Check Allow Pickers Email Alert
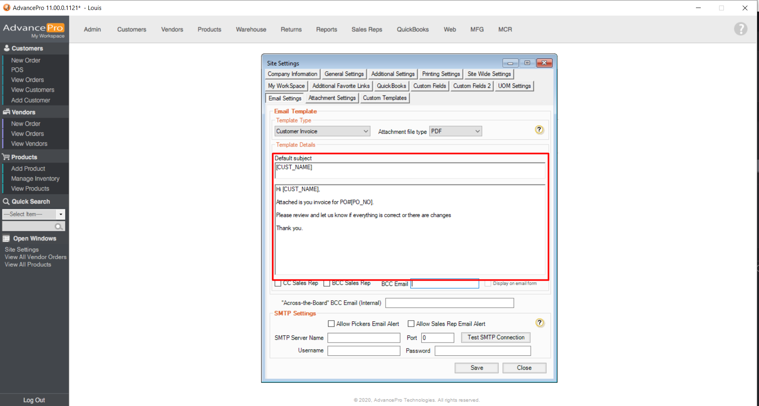 331,324
